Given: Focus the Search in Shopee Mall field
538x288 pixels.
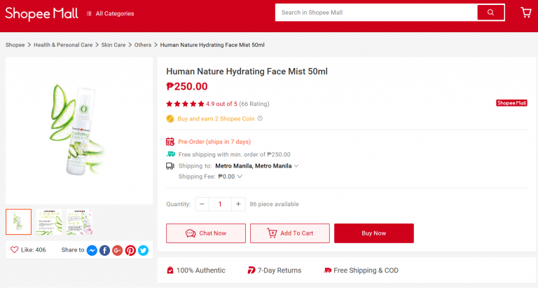Looking at the screenshot, I should (376, 13).
